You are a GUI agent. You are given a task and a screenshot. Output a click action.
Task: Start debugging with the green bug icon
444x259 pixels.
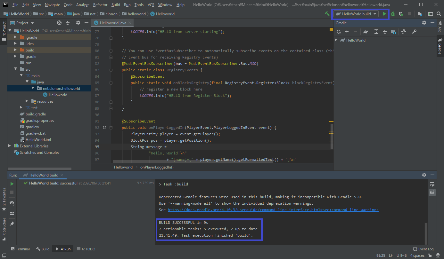point(392,14)
